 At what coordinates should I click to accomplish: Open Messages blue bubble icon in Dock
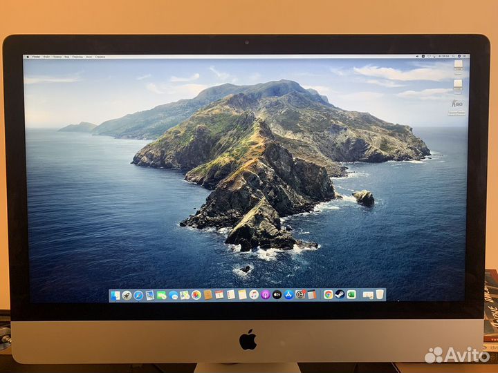tap(173, 296)
